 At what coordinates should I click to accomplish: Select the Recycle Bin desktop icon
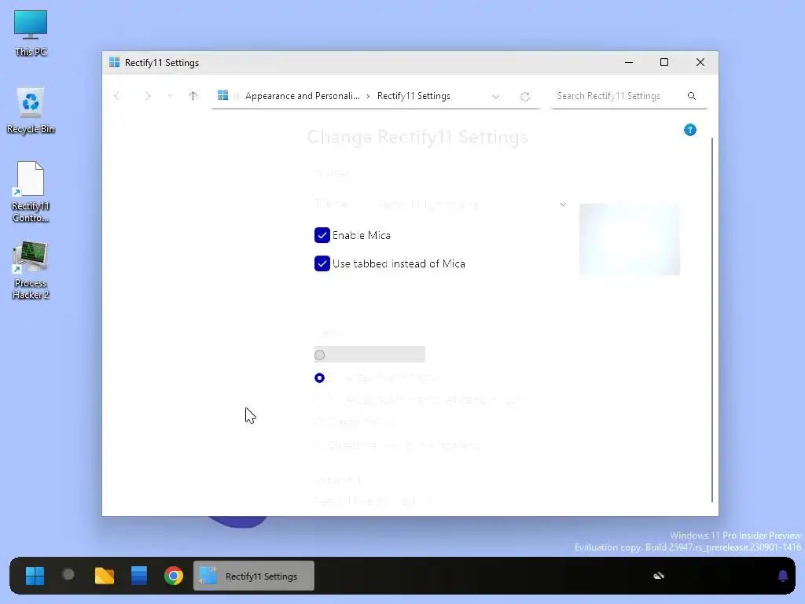click(31, 110)
